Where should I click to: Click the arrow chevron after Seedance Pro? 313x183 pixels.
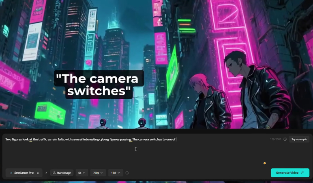coord(46,173)
